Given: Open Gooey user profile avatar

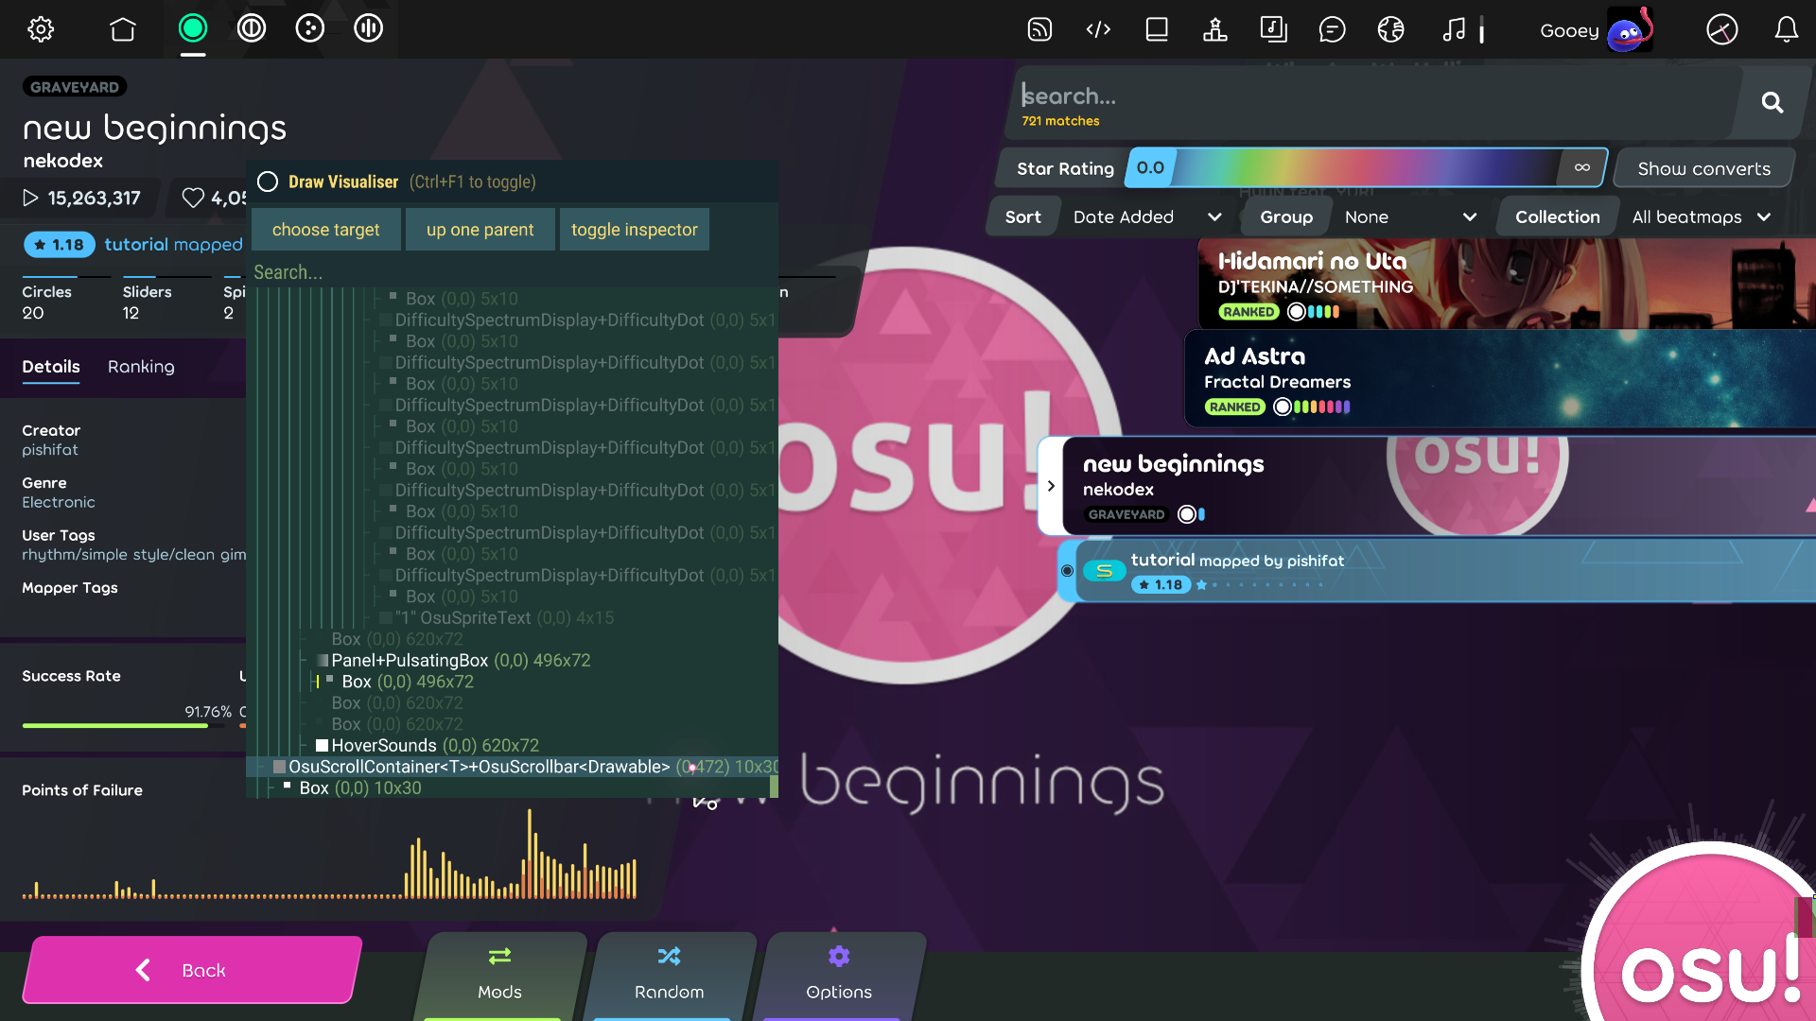Looking at the screenshot, I should pyautogui.click(x=1630, y=29).
